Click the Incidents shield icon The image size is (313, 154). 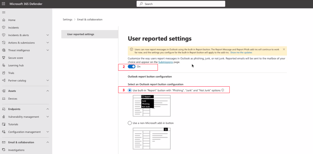click(x=4, y=28)
